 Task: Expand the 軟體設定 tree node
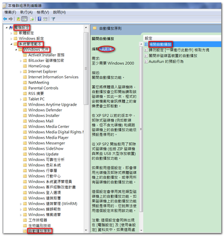click(x=11, y=33)
